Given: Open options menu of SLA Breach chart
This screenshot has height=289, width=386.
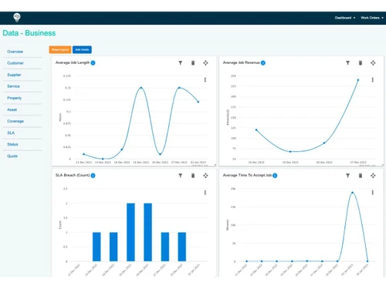Looking at the screenshot, I should click(x=205, y=193).
